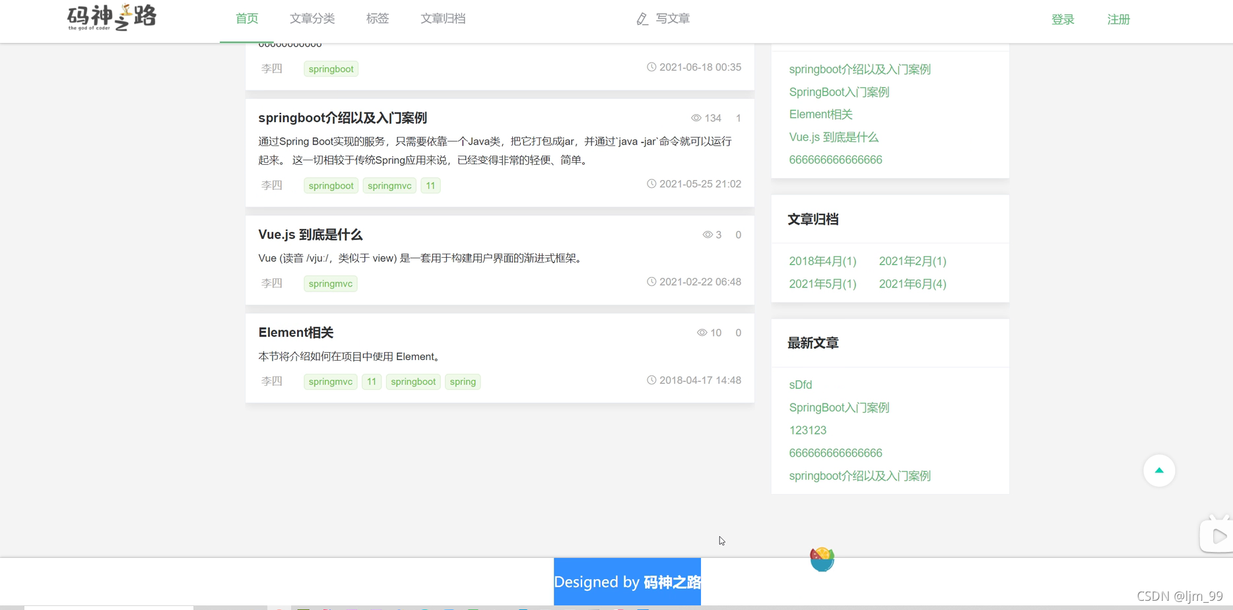The height and width of the screenshot is (610, 1233).
Task: Click the comment count 1 on springboot介绍以及入门案例
Action: click(x=738, y=118)
